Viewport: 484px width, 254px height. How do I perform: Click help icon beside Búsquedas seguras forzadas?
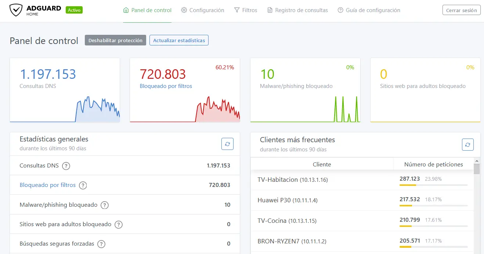point(101,244)
